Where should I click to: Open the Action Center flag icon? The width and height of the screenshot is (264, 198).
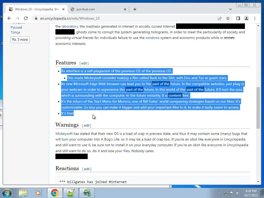[232, 193]
